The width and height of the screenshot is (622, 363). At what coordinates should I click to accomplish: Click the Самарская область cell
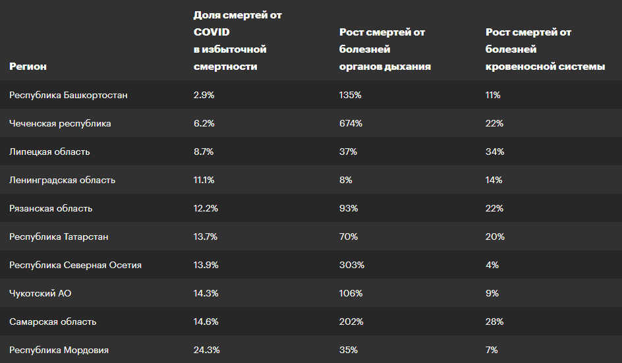(53, 321)
